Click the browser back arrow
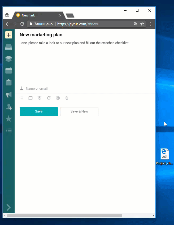174x225 pixels. pyautogui.click(x=7, y=24)
